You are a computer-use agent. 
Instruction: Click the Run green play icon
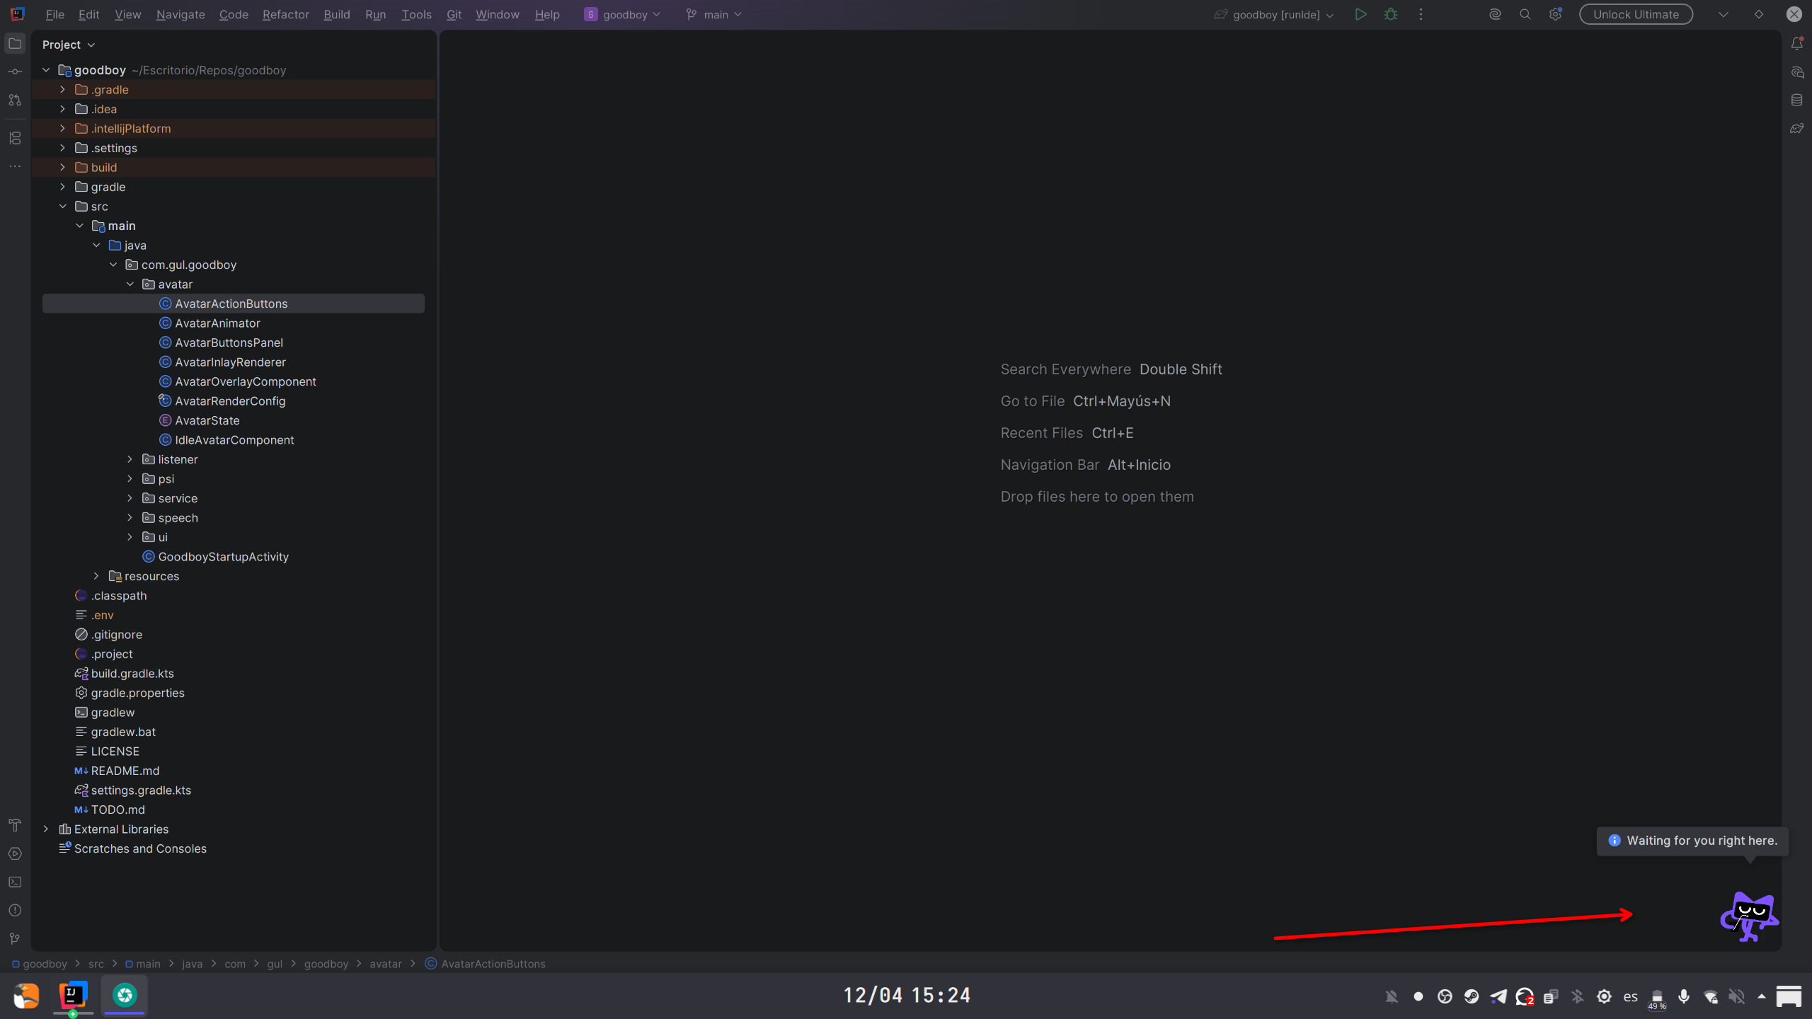[x=1360, y=14]
